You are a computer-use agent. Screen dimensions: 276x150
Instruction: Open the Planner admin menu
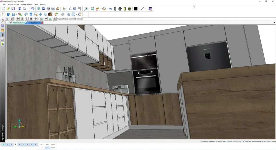(26, 5)
